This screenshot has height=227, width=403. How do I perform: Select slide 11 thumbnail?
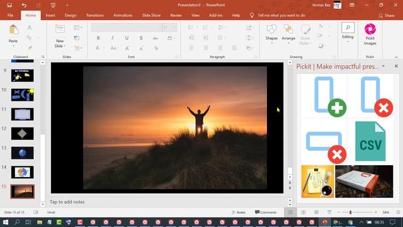click(23, 114)
